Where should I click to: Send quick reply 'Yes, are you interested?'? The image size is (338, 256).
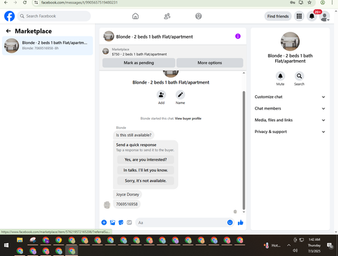click(x=145, y=159)
